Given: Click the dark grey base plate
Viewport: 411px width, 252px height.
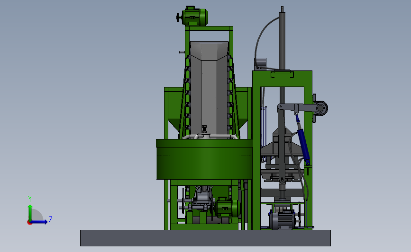Looking at the screenshot, I should click(205, 238).
